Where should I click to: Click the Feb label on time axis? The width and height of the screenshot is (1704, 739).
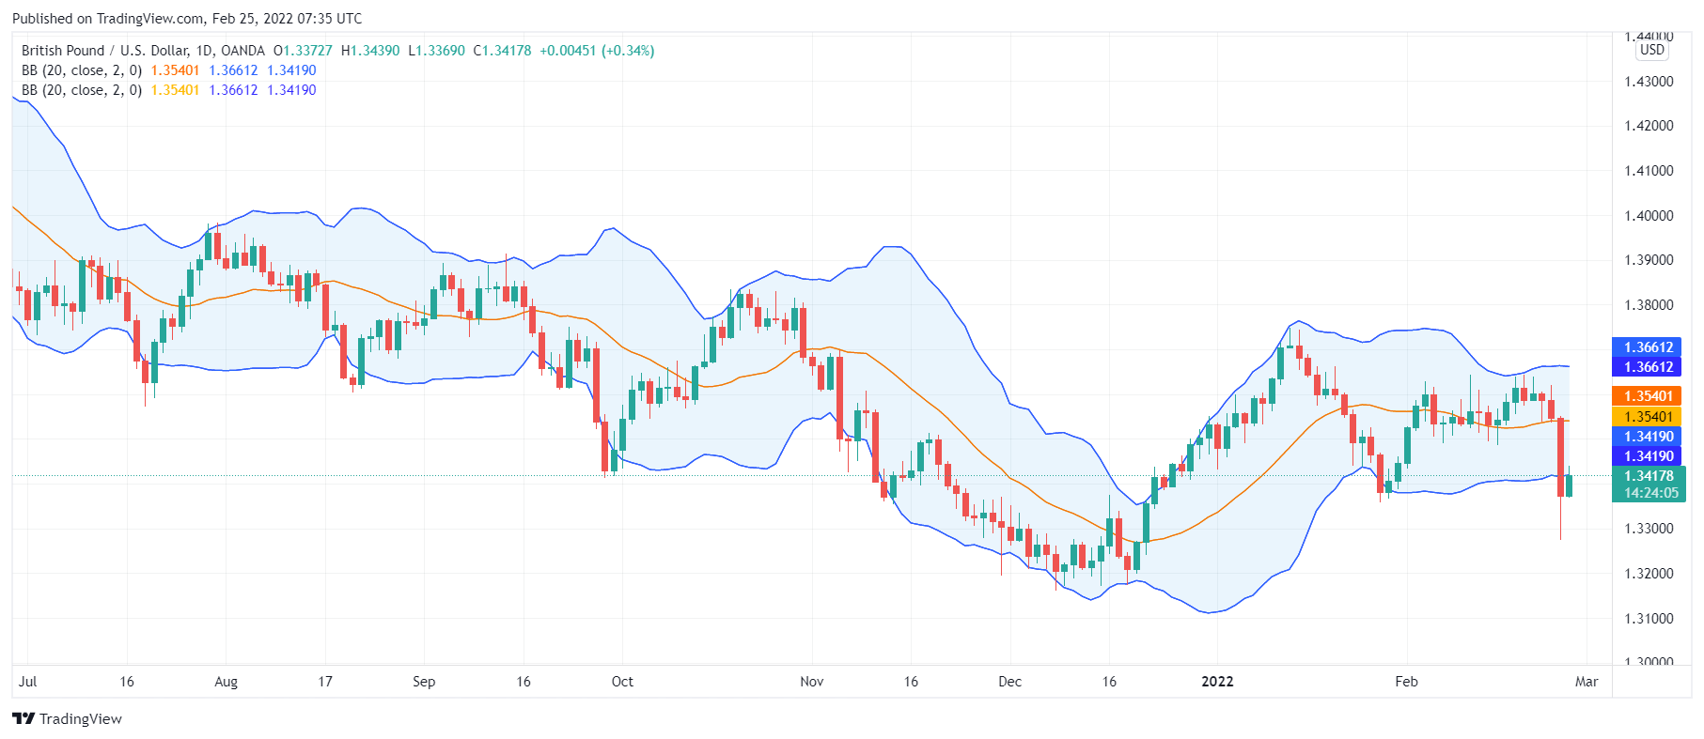coord(1406,682)
